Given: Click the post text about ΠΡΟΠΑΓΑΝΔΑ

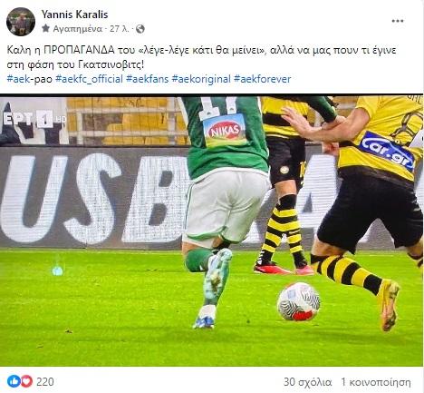Looking at the screenshot, I should (201, 57).
